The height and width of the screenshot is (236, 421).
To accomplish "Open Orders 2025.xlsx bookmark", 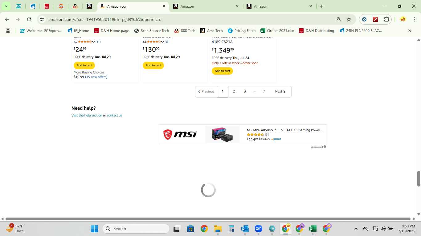I will (277, 31).
